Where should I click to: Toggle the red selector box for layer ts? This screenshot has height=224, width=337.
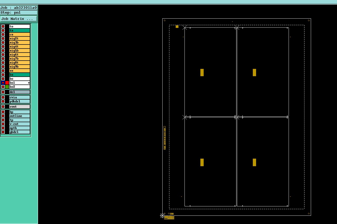tap(3, 30)
